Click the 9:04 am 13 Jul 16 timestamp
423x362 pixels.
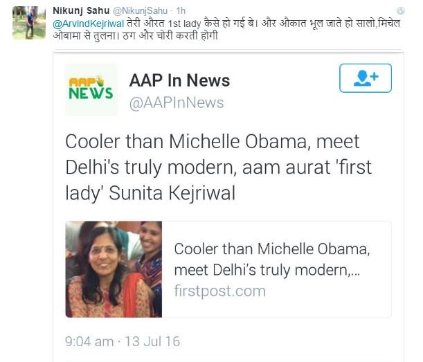pos(122,342)
